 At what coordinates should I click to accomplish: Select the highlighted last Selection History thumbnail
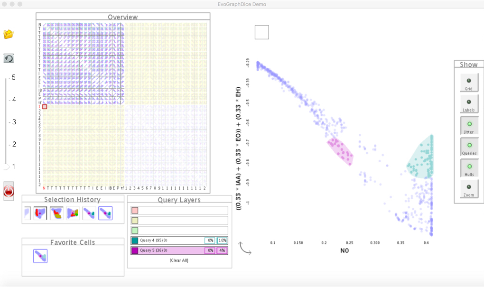[x=105, y=213]
